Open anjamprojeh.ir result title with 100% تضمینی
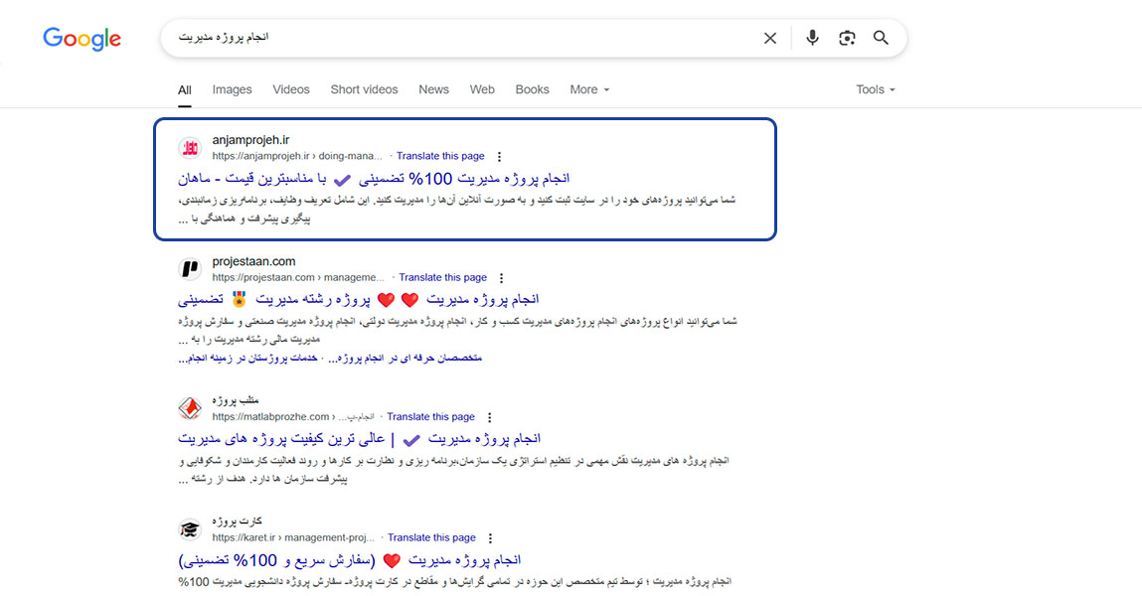The width and height of the screenshot is (1142, 596). [374, 178]
